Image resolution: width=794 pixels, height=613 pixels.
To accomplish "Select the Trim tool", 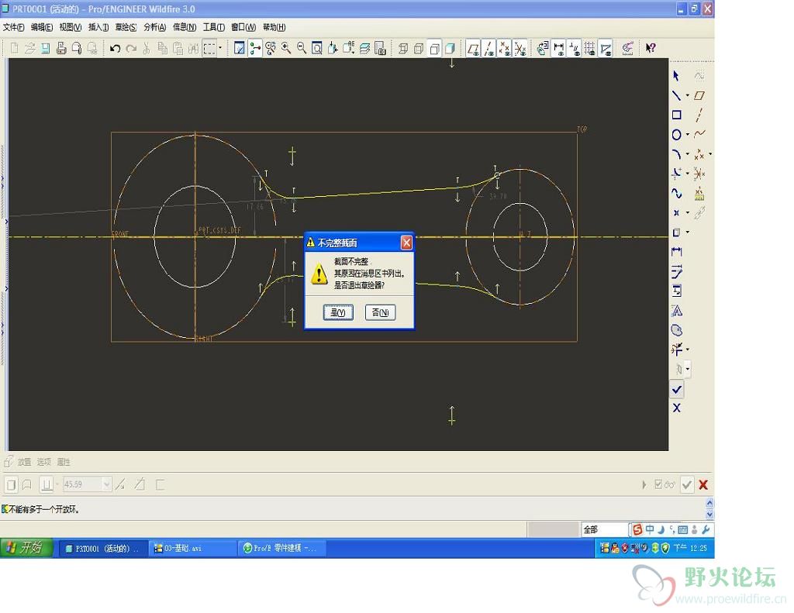I will pos(676,350).
